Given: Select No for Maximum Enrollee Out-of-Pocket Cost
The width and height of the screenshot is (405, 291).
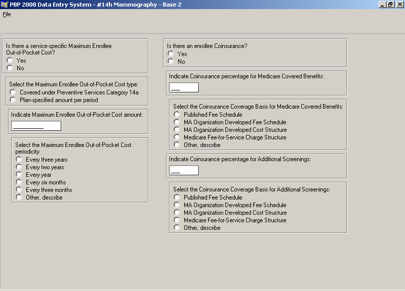Looking at the screenshot, I should click(10, 68).
